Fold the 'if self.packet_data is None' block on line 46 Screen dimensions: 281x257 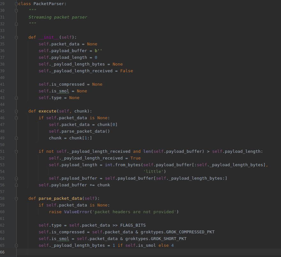pyautogui.click(x=16, y=118)
